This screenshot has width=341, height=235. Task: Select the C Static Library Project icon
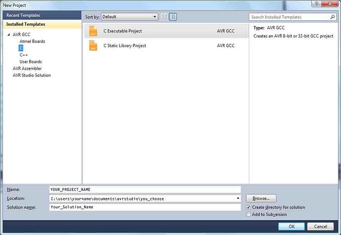tap(93, 46)
